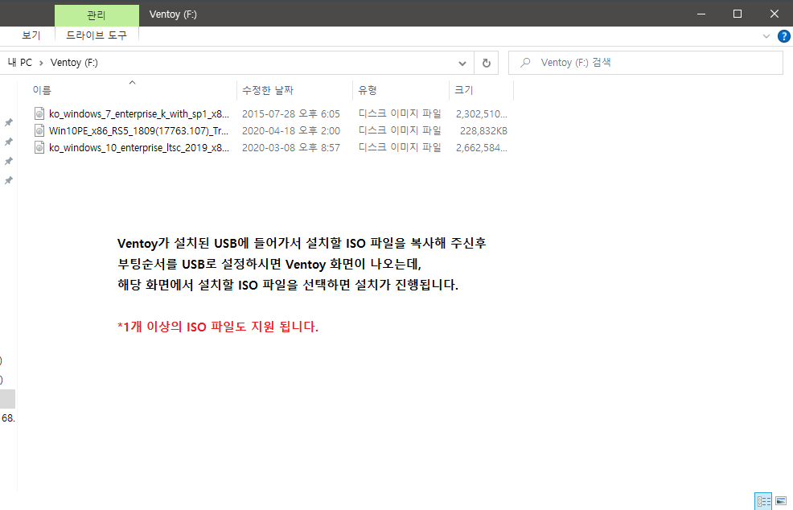Viewport: 793px width, 510px height.
Task: Click the disc icon of Win10PE_x86_RS5 file
Action: 39,130
